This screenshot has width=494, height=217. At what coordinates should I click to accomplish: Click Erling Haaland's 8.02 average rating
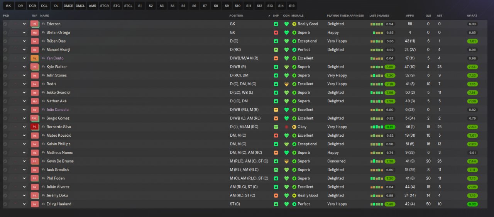point(472,204)
